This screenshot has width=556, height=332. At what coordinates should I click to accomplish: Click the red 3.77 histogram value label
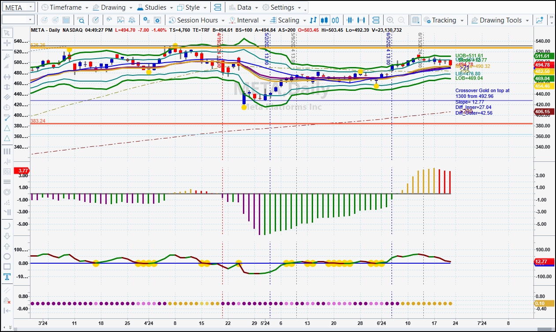click(x=22, y=171)
